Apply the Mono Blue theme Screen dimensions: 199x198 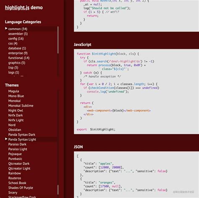click(16, 96)
